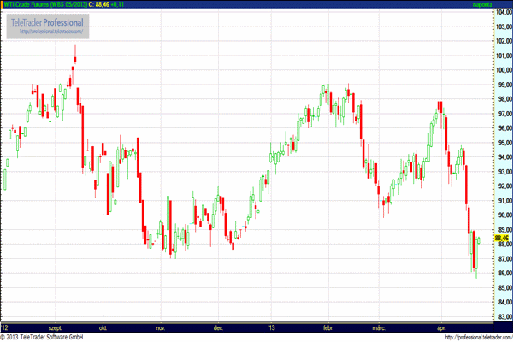
Task: Click the last green candle at the chart's right edge
Action: (x=479, y=240)
